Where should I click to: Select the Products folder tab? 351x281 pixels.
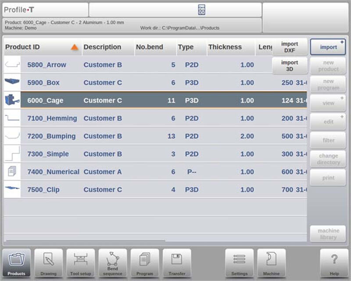[x=16, y=263]
